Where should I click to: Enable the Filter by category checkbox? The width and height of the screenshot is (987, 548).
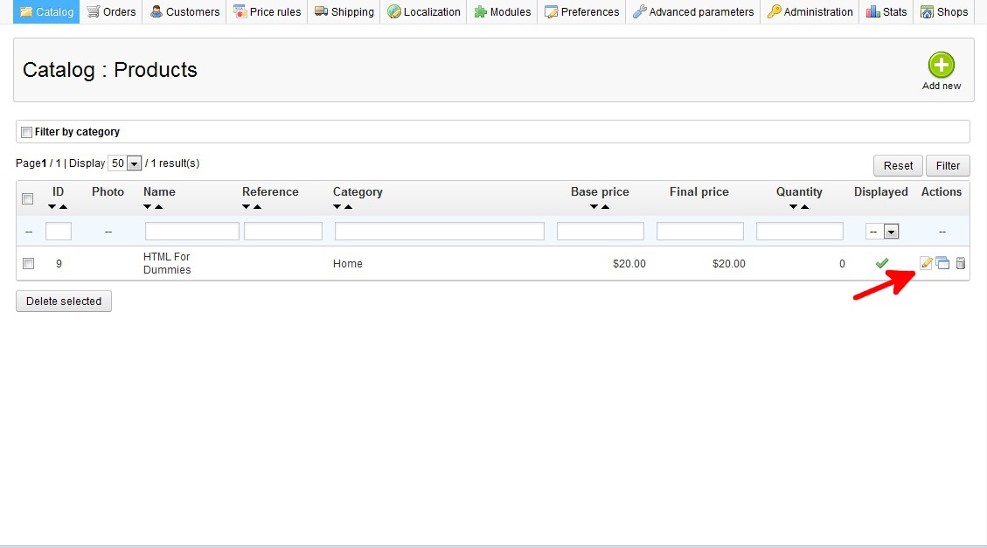[27, 132]
